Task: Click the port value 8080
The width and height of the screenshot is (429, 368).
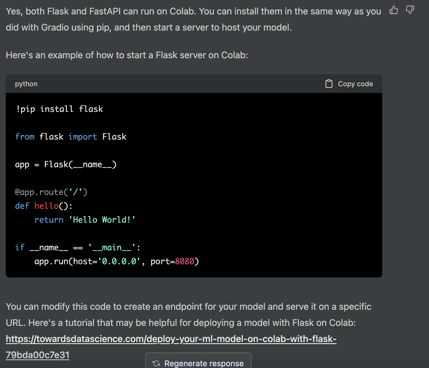Action: [x=185, y=261]
